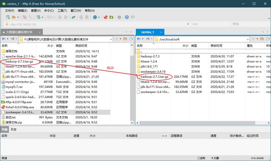This screenshot has height=161, width=271.
Task: Click the synchronize transfer arrows icon
Action: [x=73, y=17]
